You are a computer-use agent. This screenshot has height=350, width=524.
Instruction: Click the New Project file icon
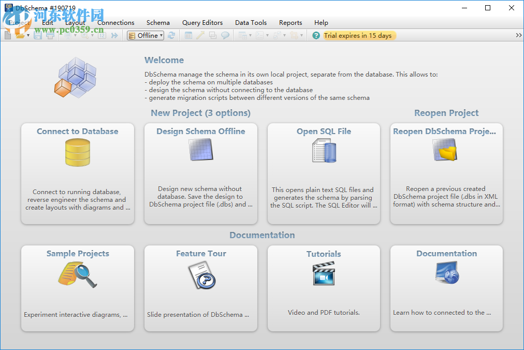(8, 35)
